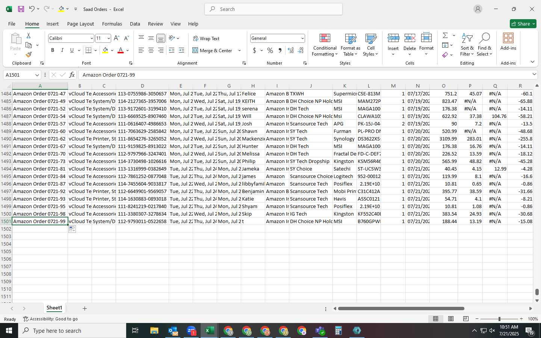The width and height of the screenshot is (541, 338).
Task: Click Find & Select button
Action: tap(484, 45)
